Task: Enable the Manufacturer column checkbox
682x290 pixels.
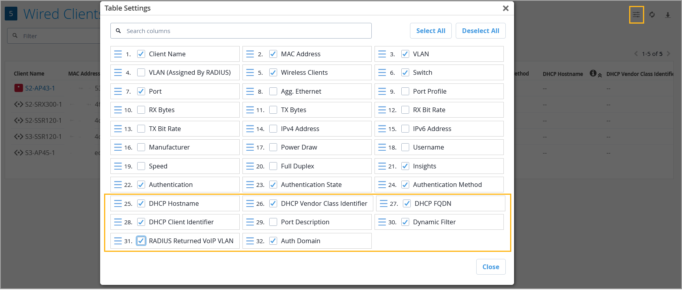Action: pyautogui.click(x=141, y=147)
